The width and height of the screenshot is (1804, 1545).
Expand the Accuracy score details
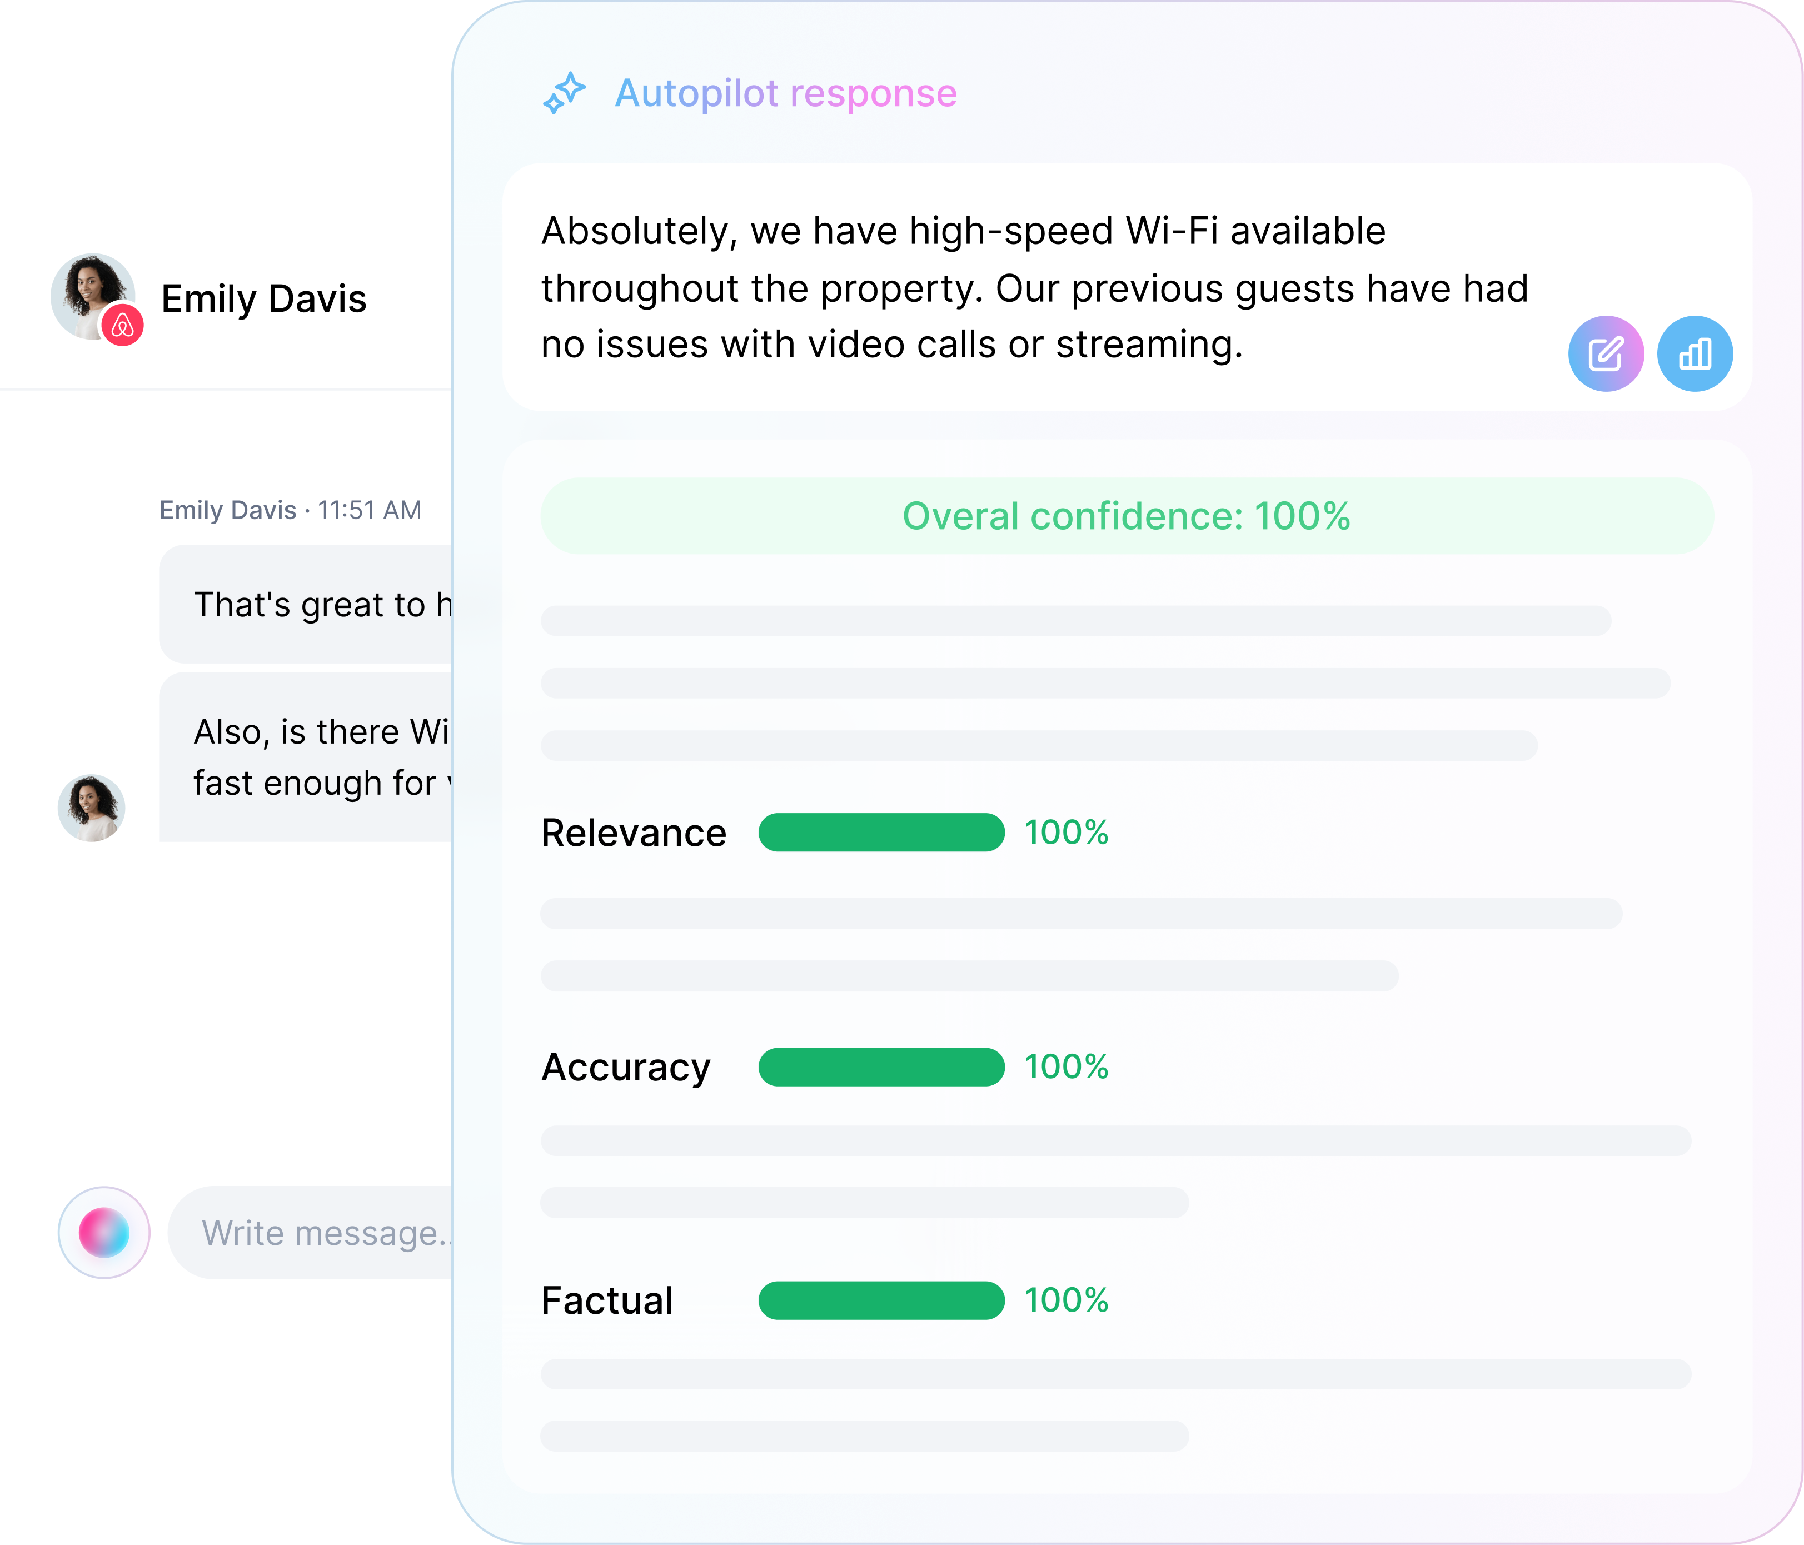point(625,1067)
